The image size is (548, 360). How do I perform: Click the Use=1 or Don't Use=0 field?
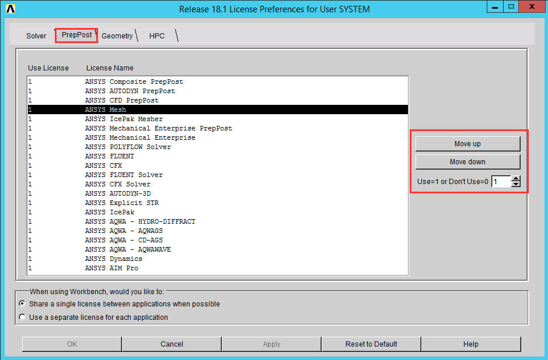click(x=501, y=181)
